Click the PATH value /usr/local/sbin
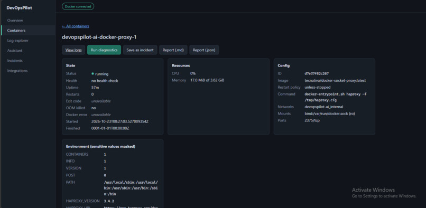The width and height of the screenshot is (426, 208). [131, 188]
